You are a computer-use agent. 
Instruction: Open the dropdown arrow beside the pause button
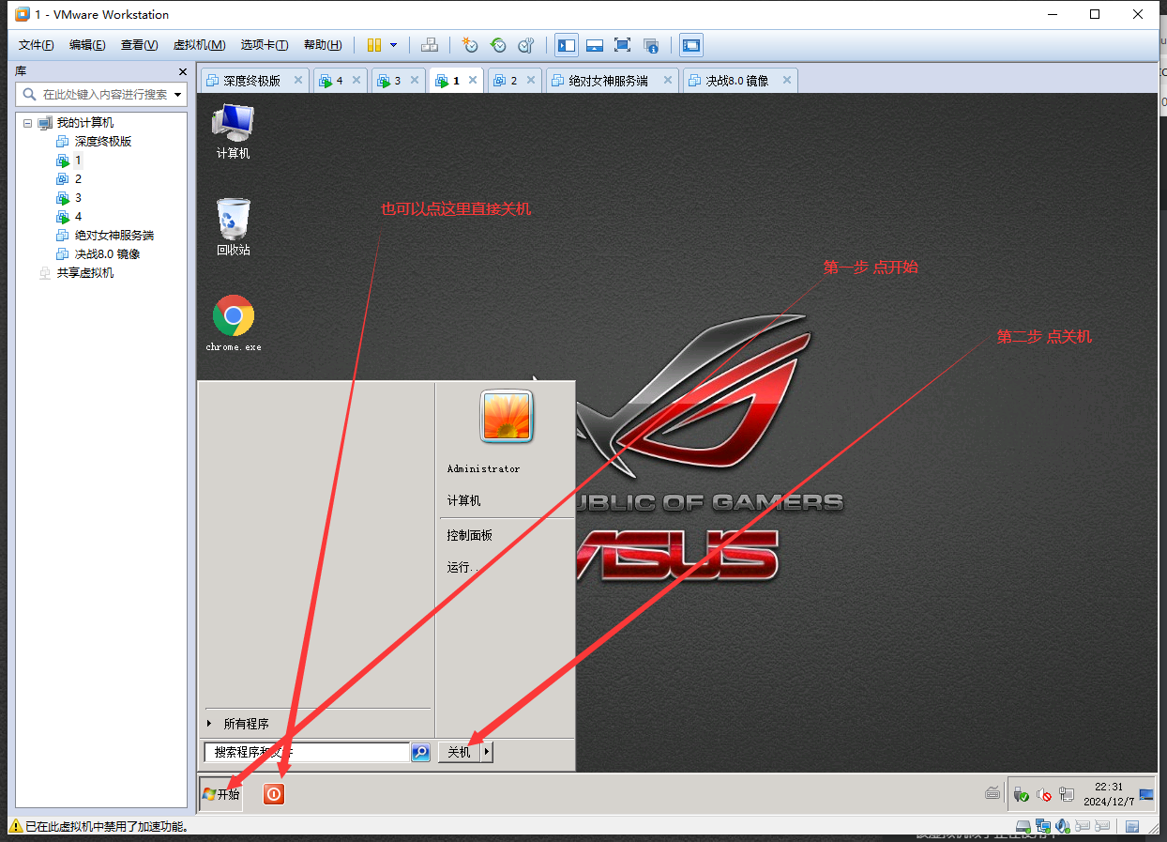(393, 45)
